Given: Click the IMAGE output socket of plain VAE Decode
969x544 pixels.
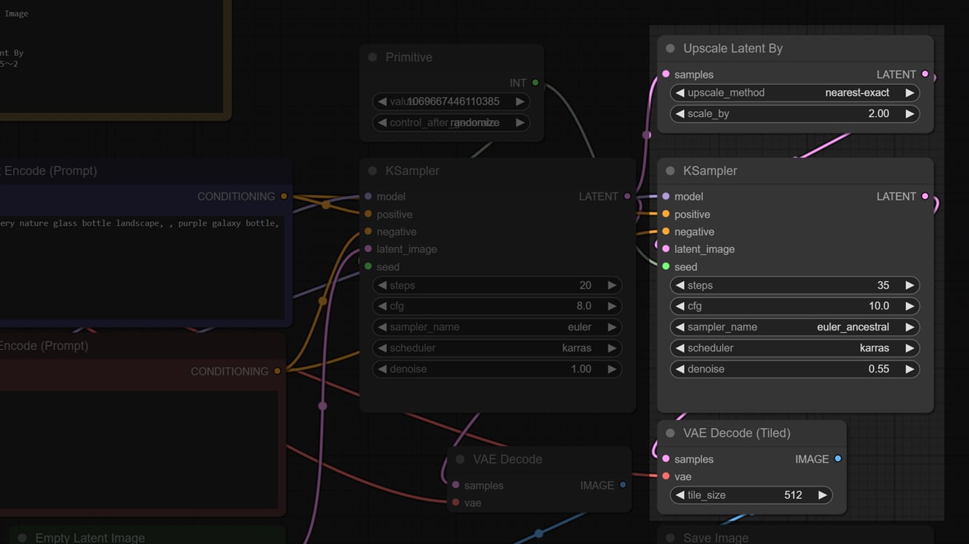Looking at the screenshot, I should [623, 485].
